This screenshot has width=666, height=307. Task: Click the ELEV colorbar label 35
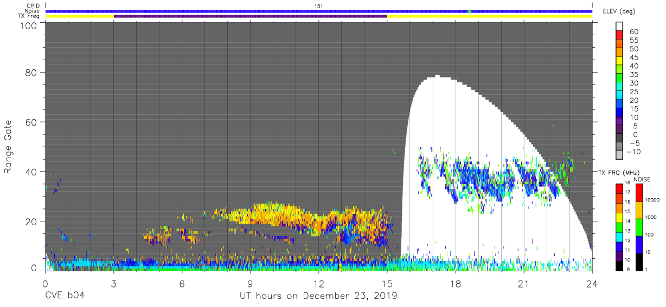pos(634,75)
